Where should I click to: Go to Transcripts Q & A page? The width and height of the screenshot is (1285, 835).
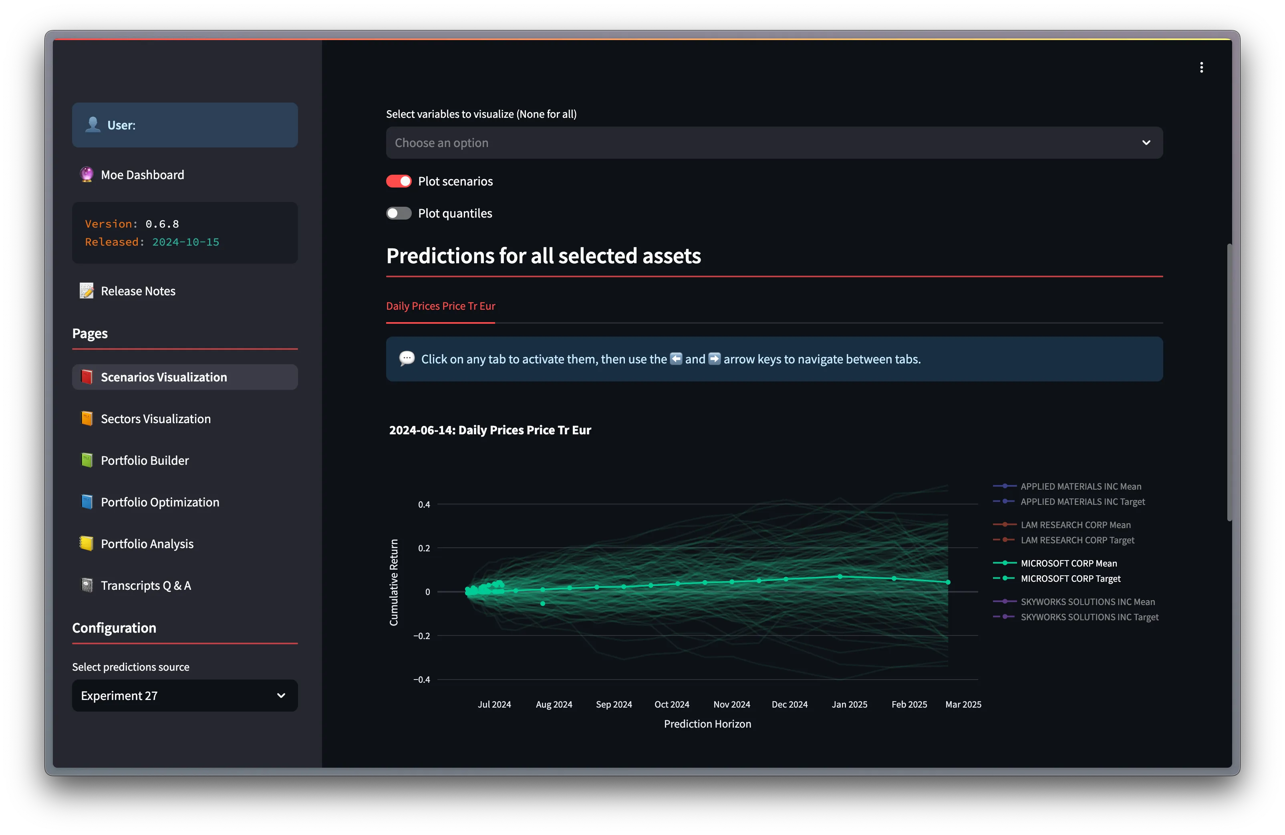point(185,585)
